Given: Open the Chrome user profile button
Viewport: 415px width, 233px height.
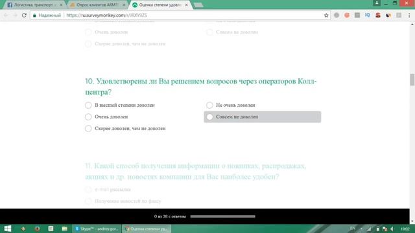Looking at the screenshot, I should (377, 3).
